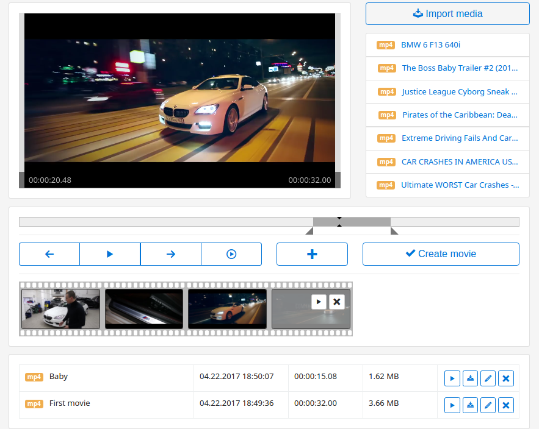Open The Boss Baby Trailer #2 media
Viewport: 539px width, 429px height.
pyautogui.click(x=459, y=68)
